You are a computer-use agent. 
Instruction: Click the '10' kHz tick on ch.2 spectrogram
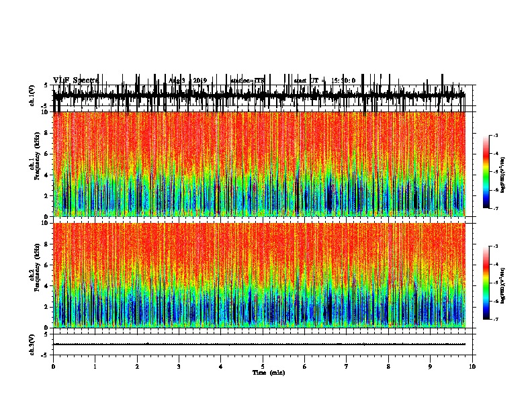(45, 223)
